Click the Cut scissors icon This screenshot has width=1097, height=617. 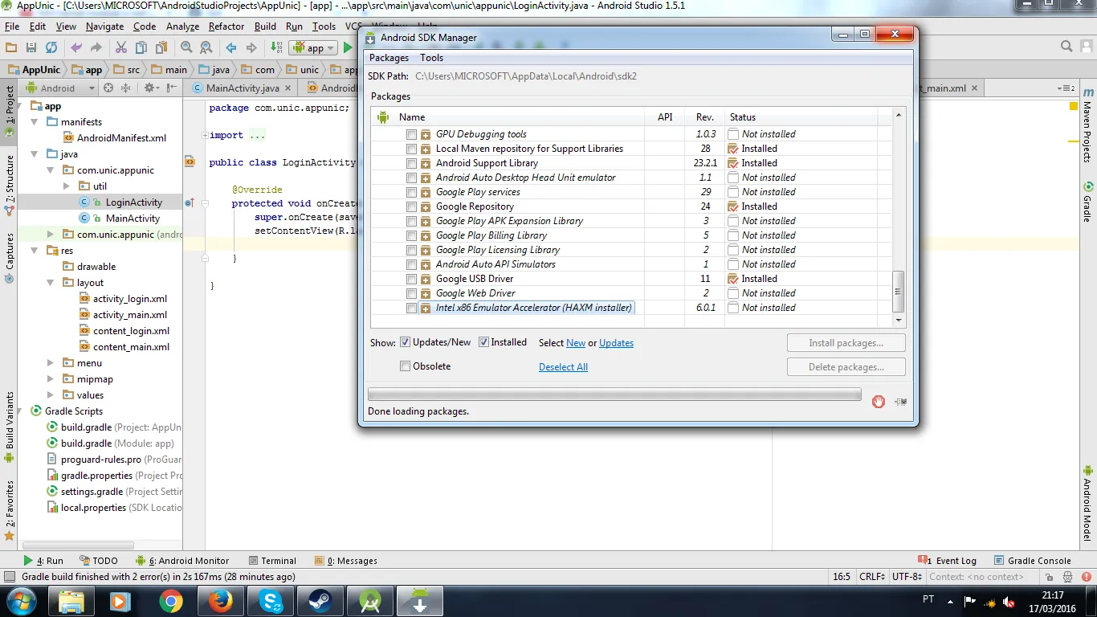(120, 48)
